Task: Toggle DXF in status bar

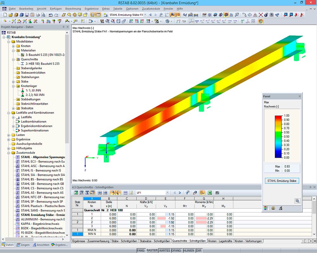Action: 199,250
